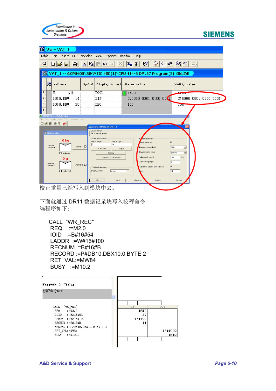This screenshot has width=276, height=391.
Task: Click the Send button
Action: pos(118,180)
